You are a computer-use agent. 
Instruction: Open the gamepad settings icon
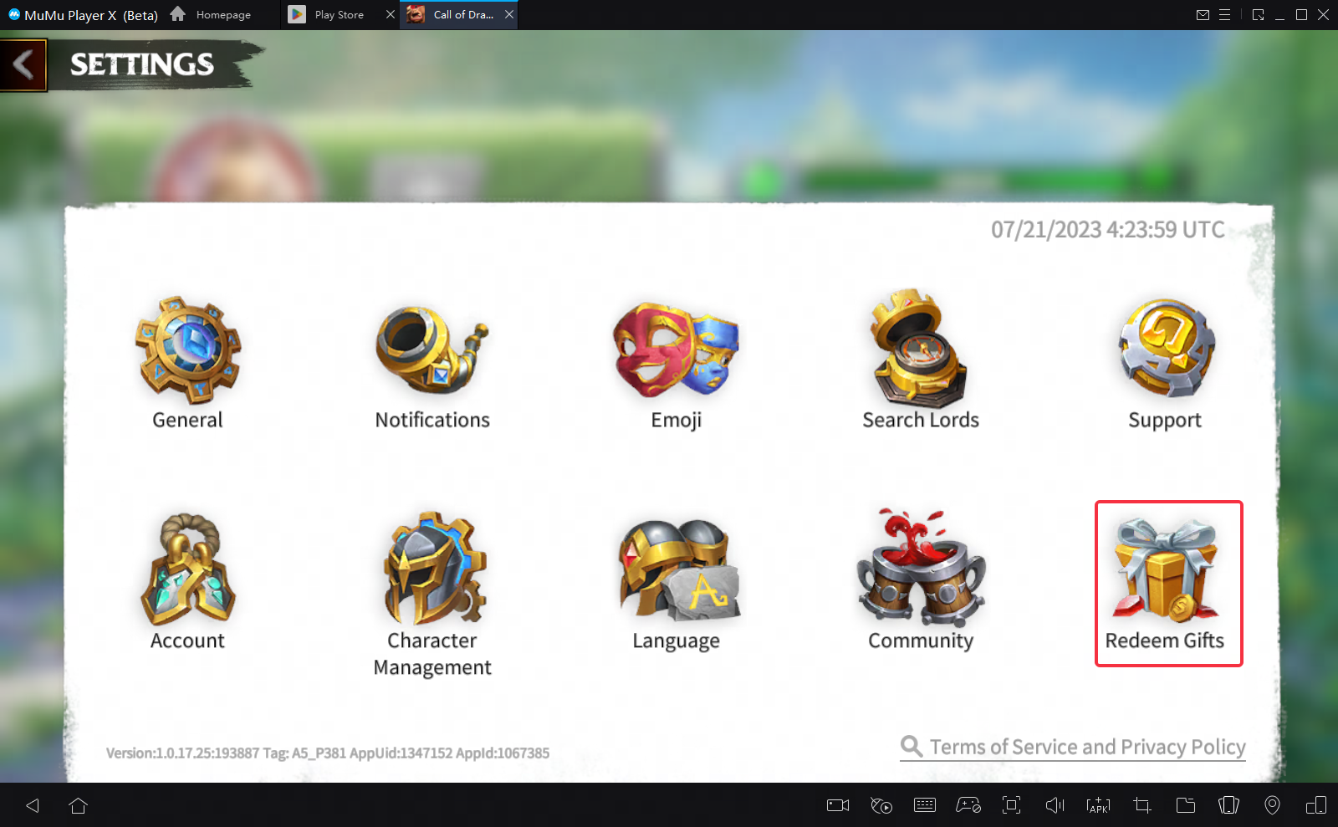tap(968, 805)
